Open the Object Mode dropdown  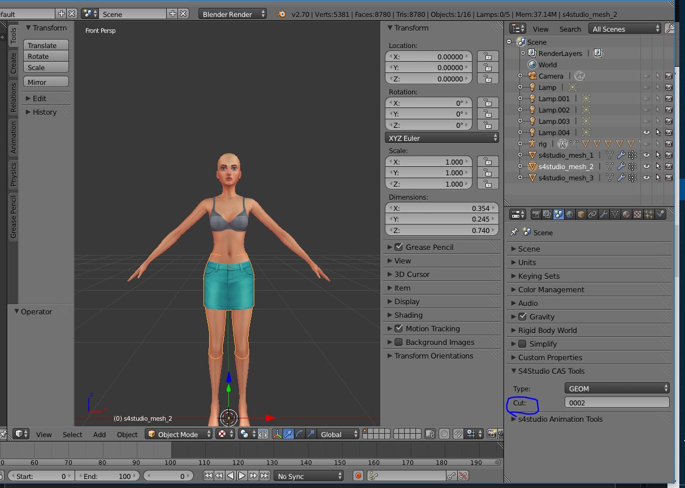[x=179, y=434]
